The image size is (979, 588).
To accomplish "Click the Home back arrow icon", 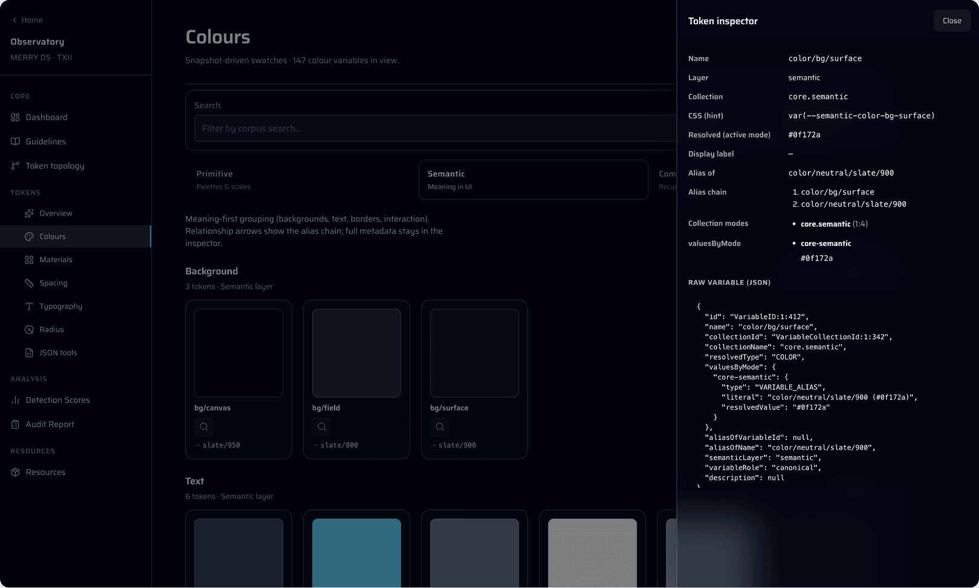I will (x=15, y=20).
